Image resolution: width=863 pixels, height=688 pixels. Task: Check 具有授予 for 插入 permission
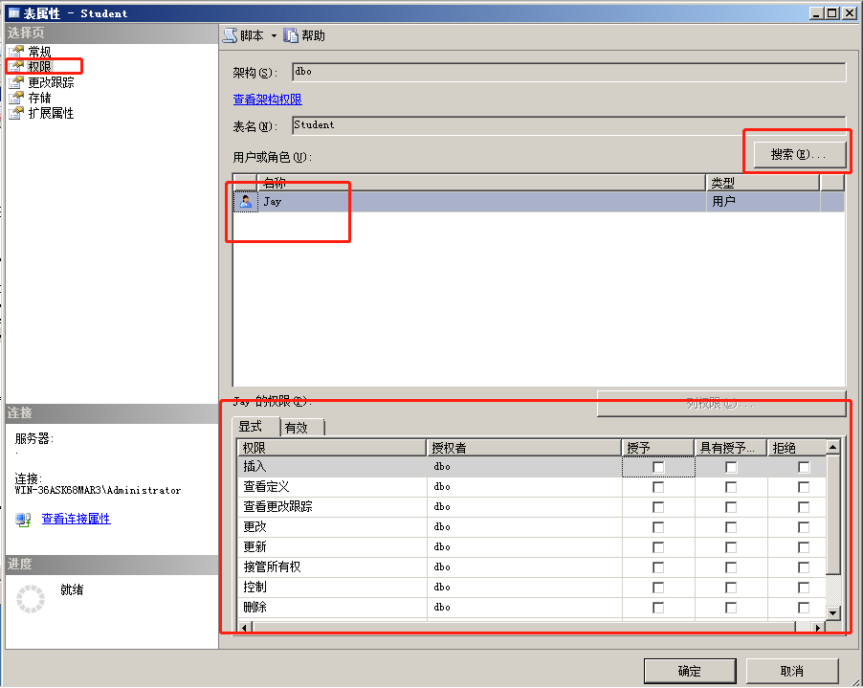[x=731, y=467]
